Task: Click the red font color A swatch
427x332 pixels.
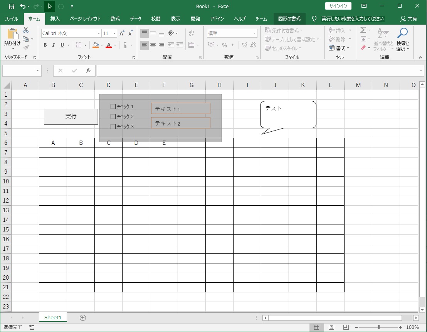Action: pos(109,45)
